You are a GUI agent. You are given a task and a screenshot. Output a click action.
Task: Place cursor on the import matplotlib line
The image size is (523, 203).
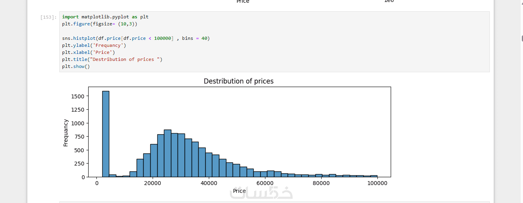105,17
